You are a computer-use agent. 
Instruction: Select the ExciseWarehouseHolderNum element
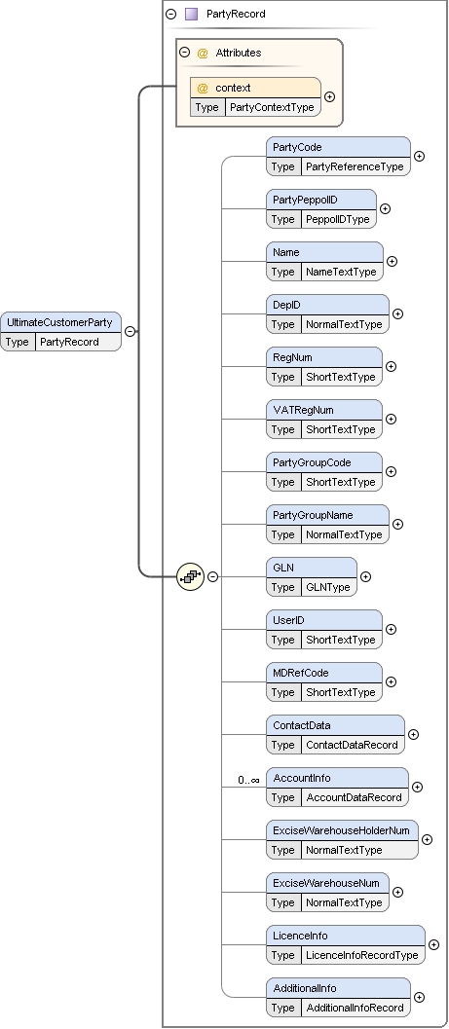coord(342,839)
